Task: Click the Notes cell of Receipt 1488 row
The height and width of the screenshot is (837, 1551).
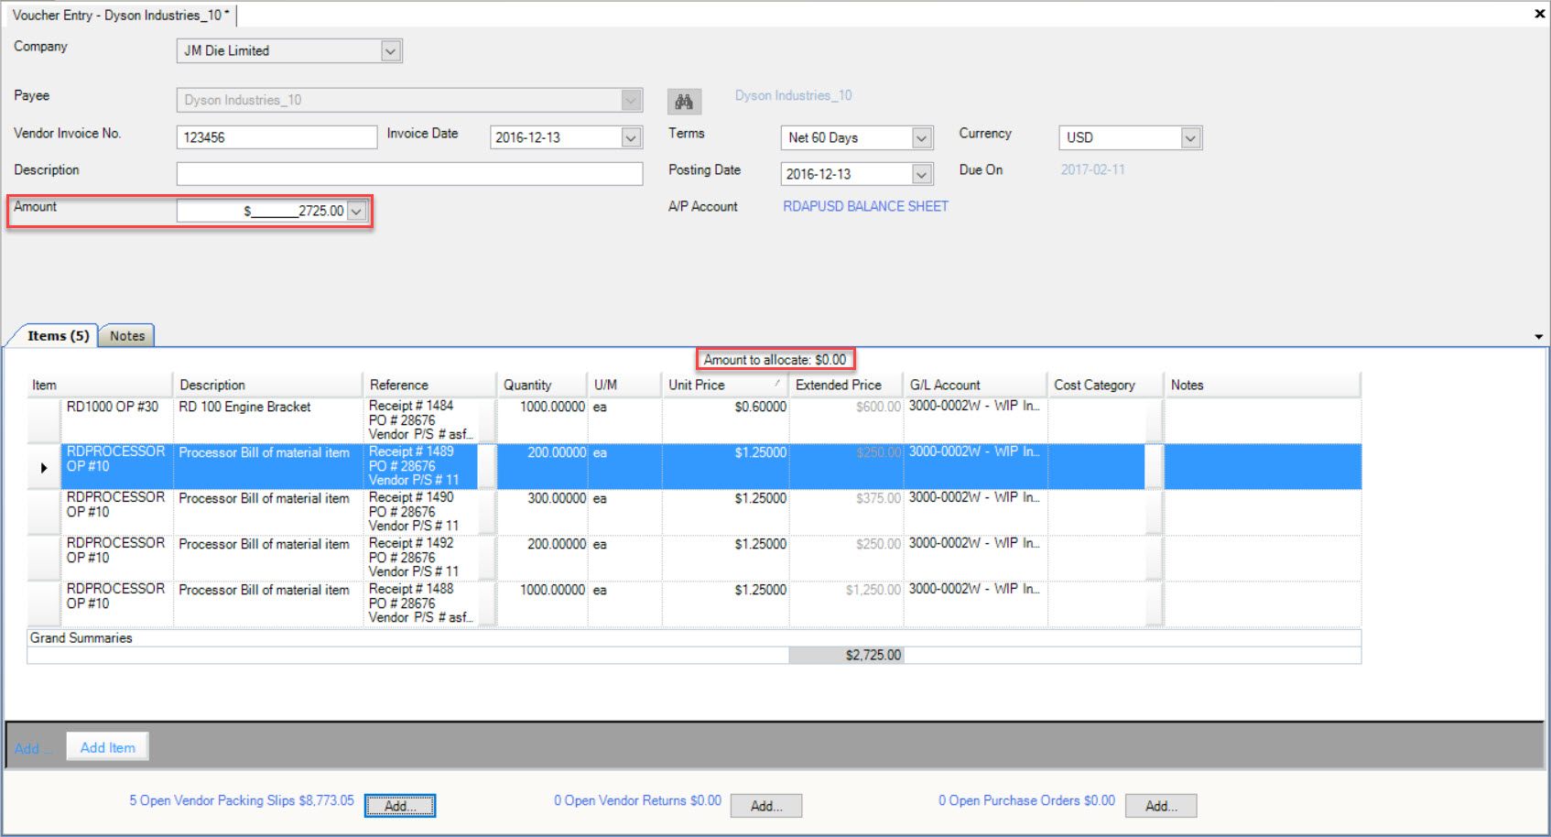Action: pyautogui.click(x=1263, y=603)
